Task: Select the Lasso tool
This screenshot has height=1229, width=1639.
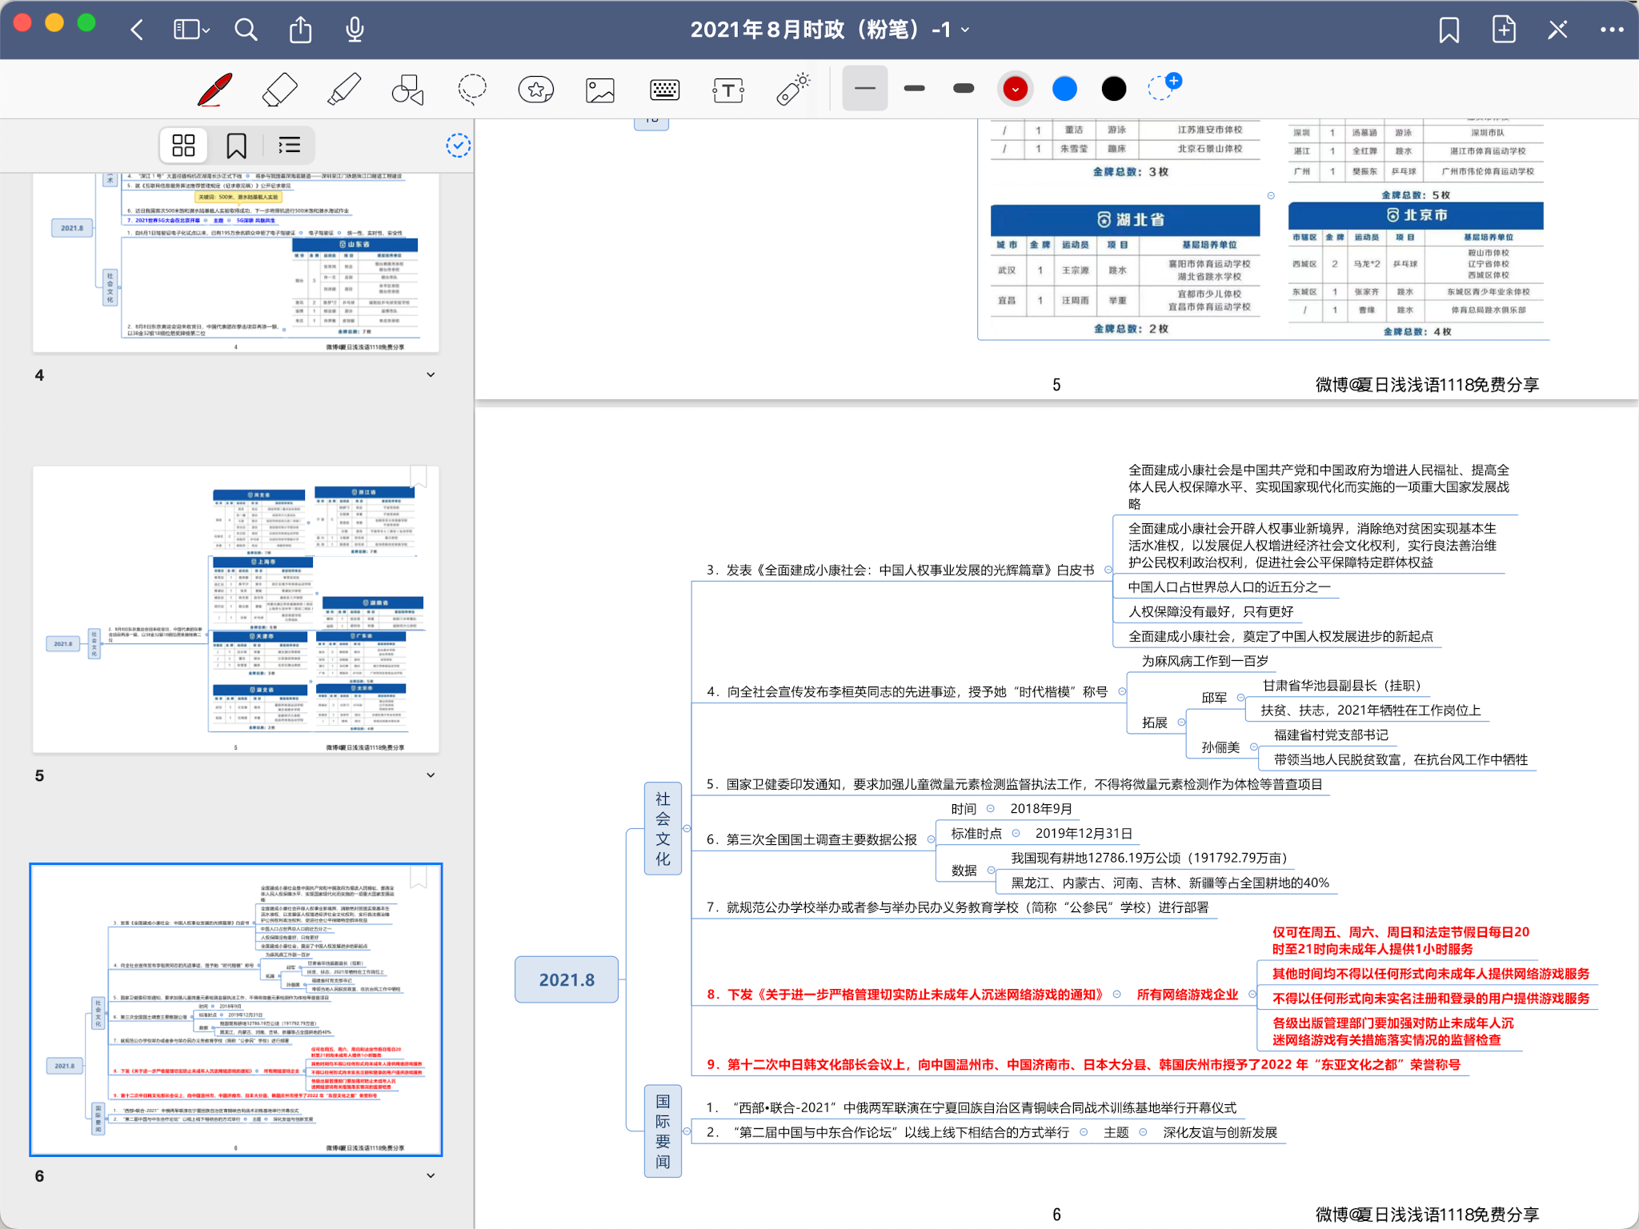Action: pyautogui.click(x=472, y=89)
